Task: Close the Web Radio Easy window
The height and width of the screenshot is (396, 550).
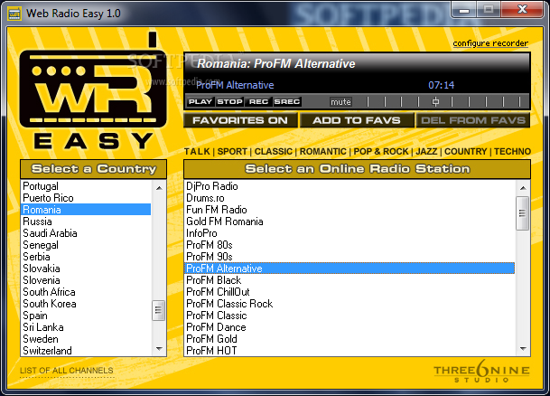Action: tap(523, 9)
